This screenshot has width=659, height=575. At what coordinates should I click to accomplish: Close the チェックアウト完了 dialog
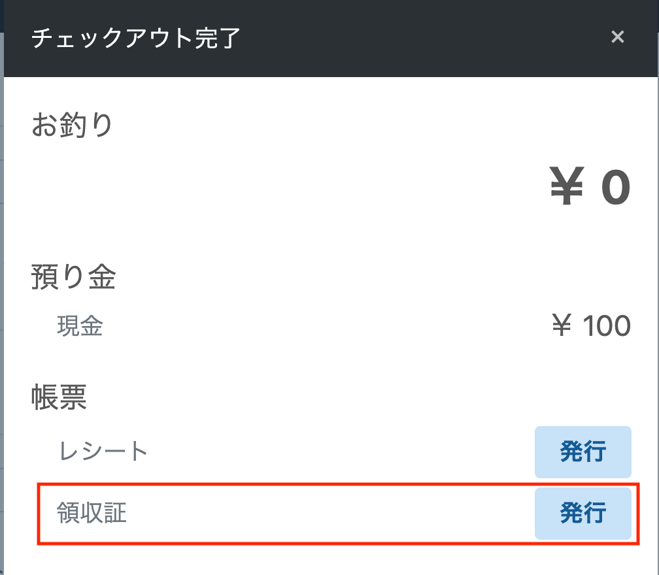tap(617, 37)
